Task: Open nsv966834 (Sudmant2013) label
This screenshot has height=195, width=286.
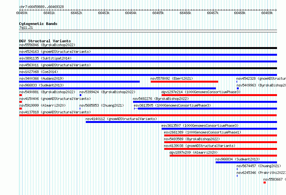Action: click(x=237, y=159)
